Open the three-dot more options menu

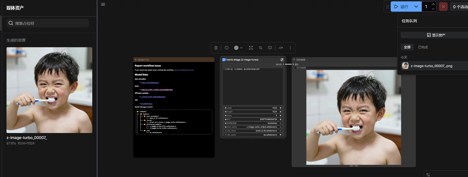[290, 48]
